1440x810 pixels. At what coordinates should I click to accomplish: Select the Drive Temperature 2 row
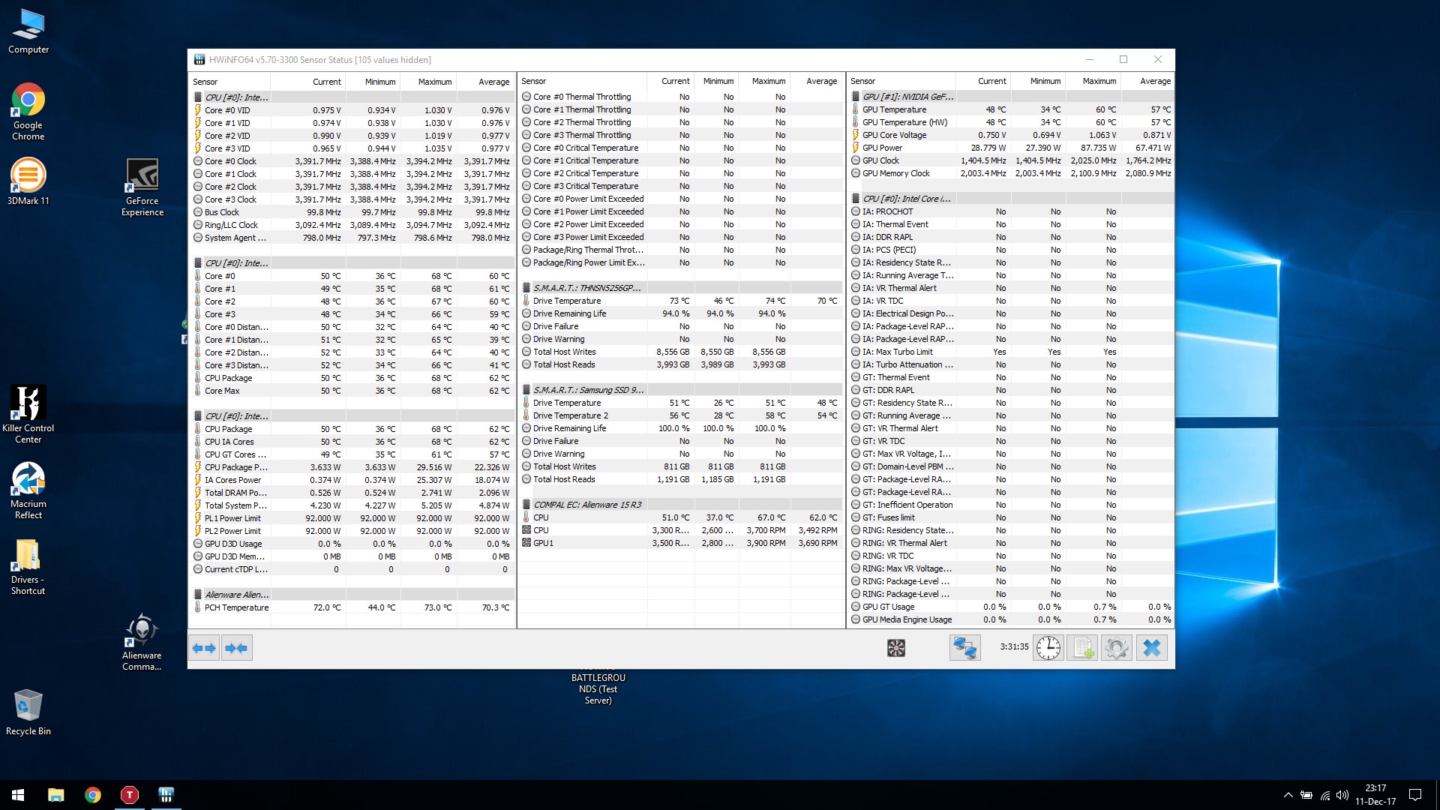[x=681, y=415]
